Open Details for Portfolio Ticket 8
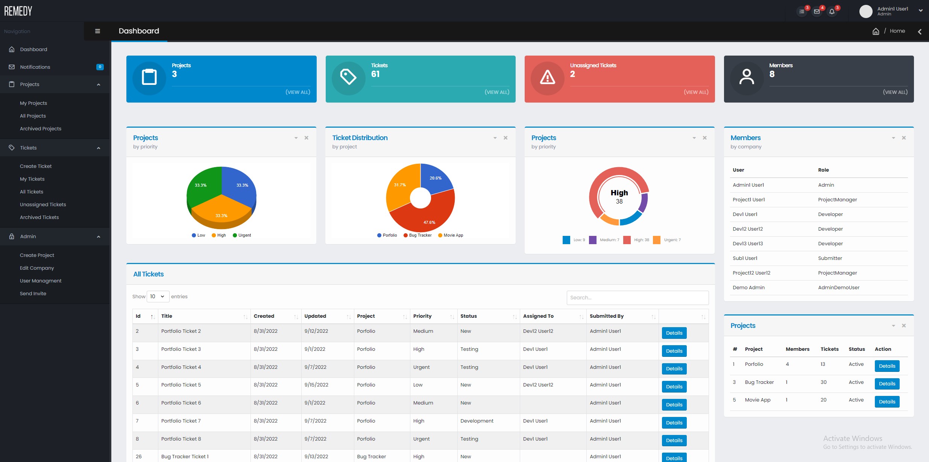The height and width of the screenshot is (462, 929). pyautogui.click(x=674, y=441)
